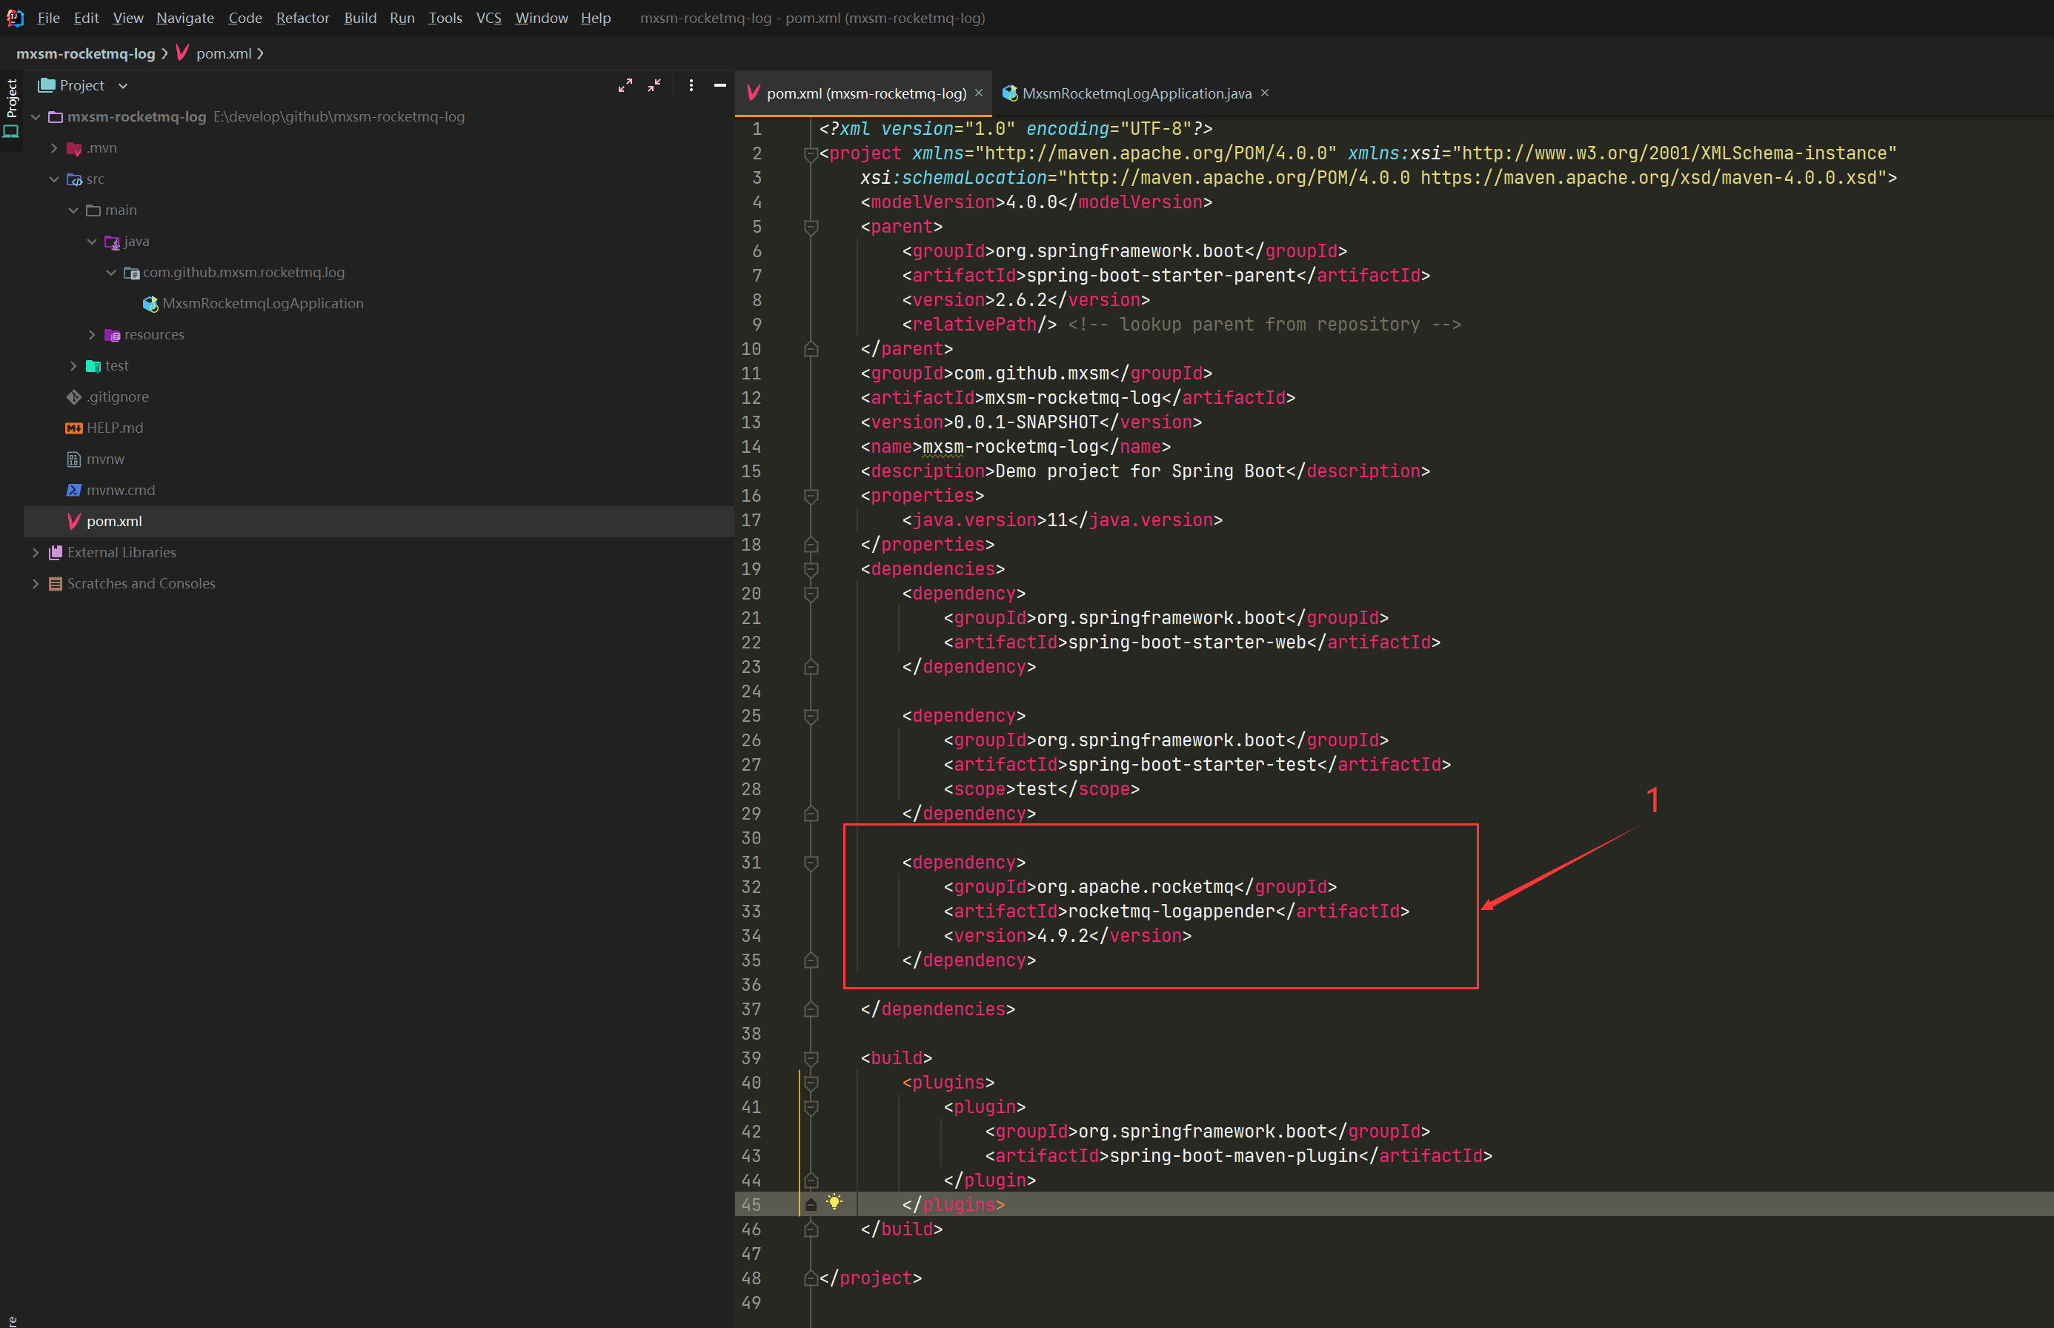Viewport: 2054px width, 1328px height.
Task: Click the yellow lightbulb intention icon
Action: 834,1202
